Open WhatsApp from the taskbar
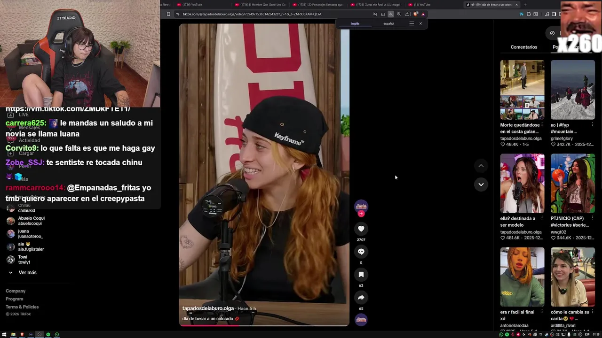 tap(57, 335)
